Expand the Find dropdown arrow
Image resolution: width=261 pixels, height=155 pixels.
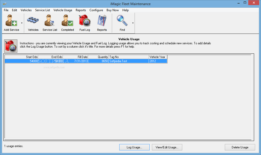pos(133,23)
